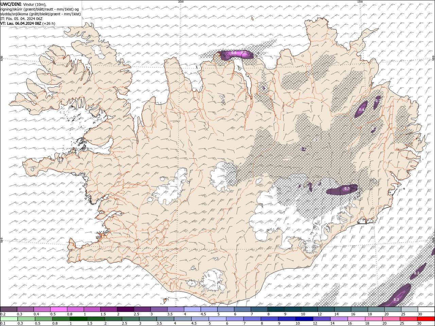The height and width of the screenshot is (326, 435).
Task: Choose the dark teal 8 swatch, upper legend
Action: tap(276, 309)
